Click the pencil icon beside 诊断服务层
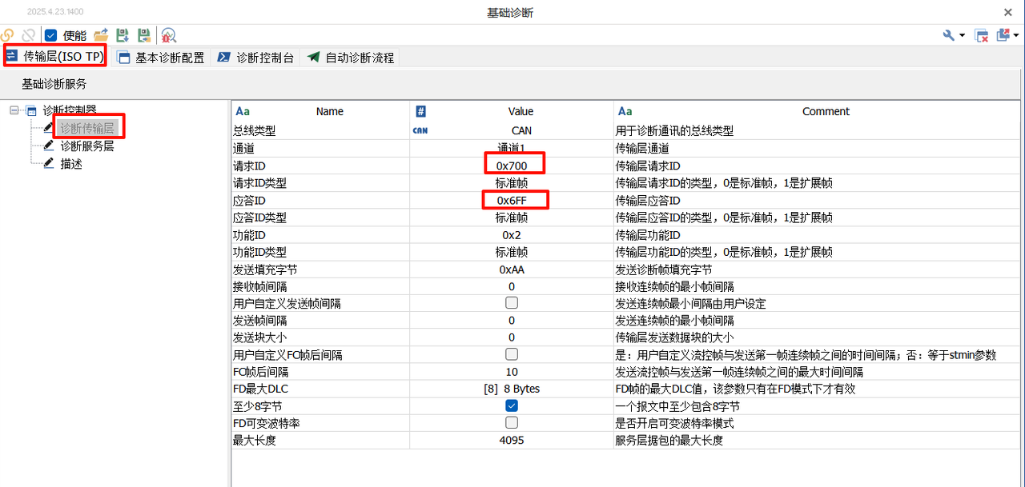The image size is (1025, 487). click(x=48, y=146)
